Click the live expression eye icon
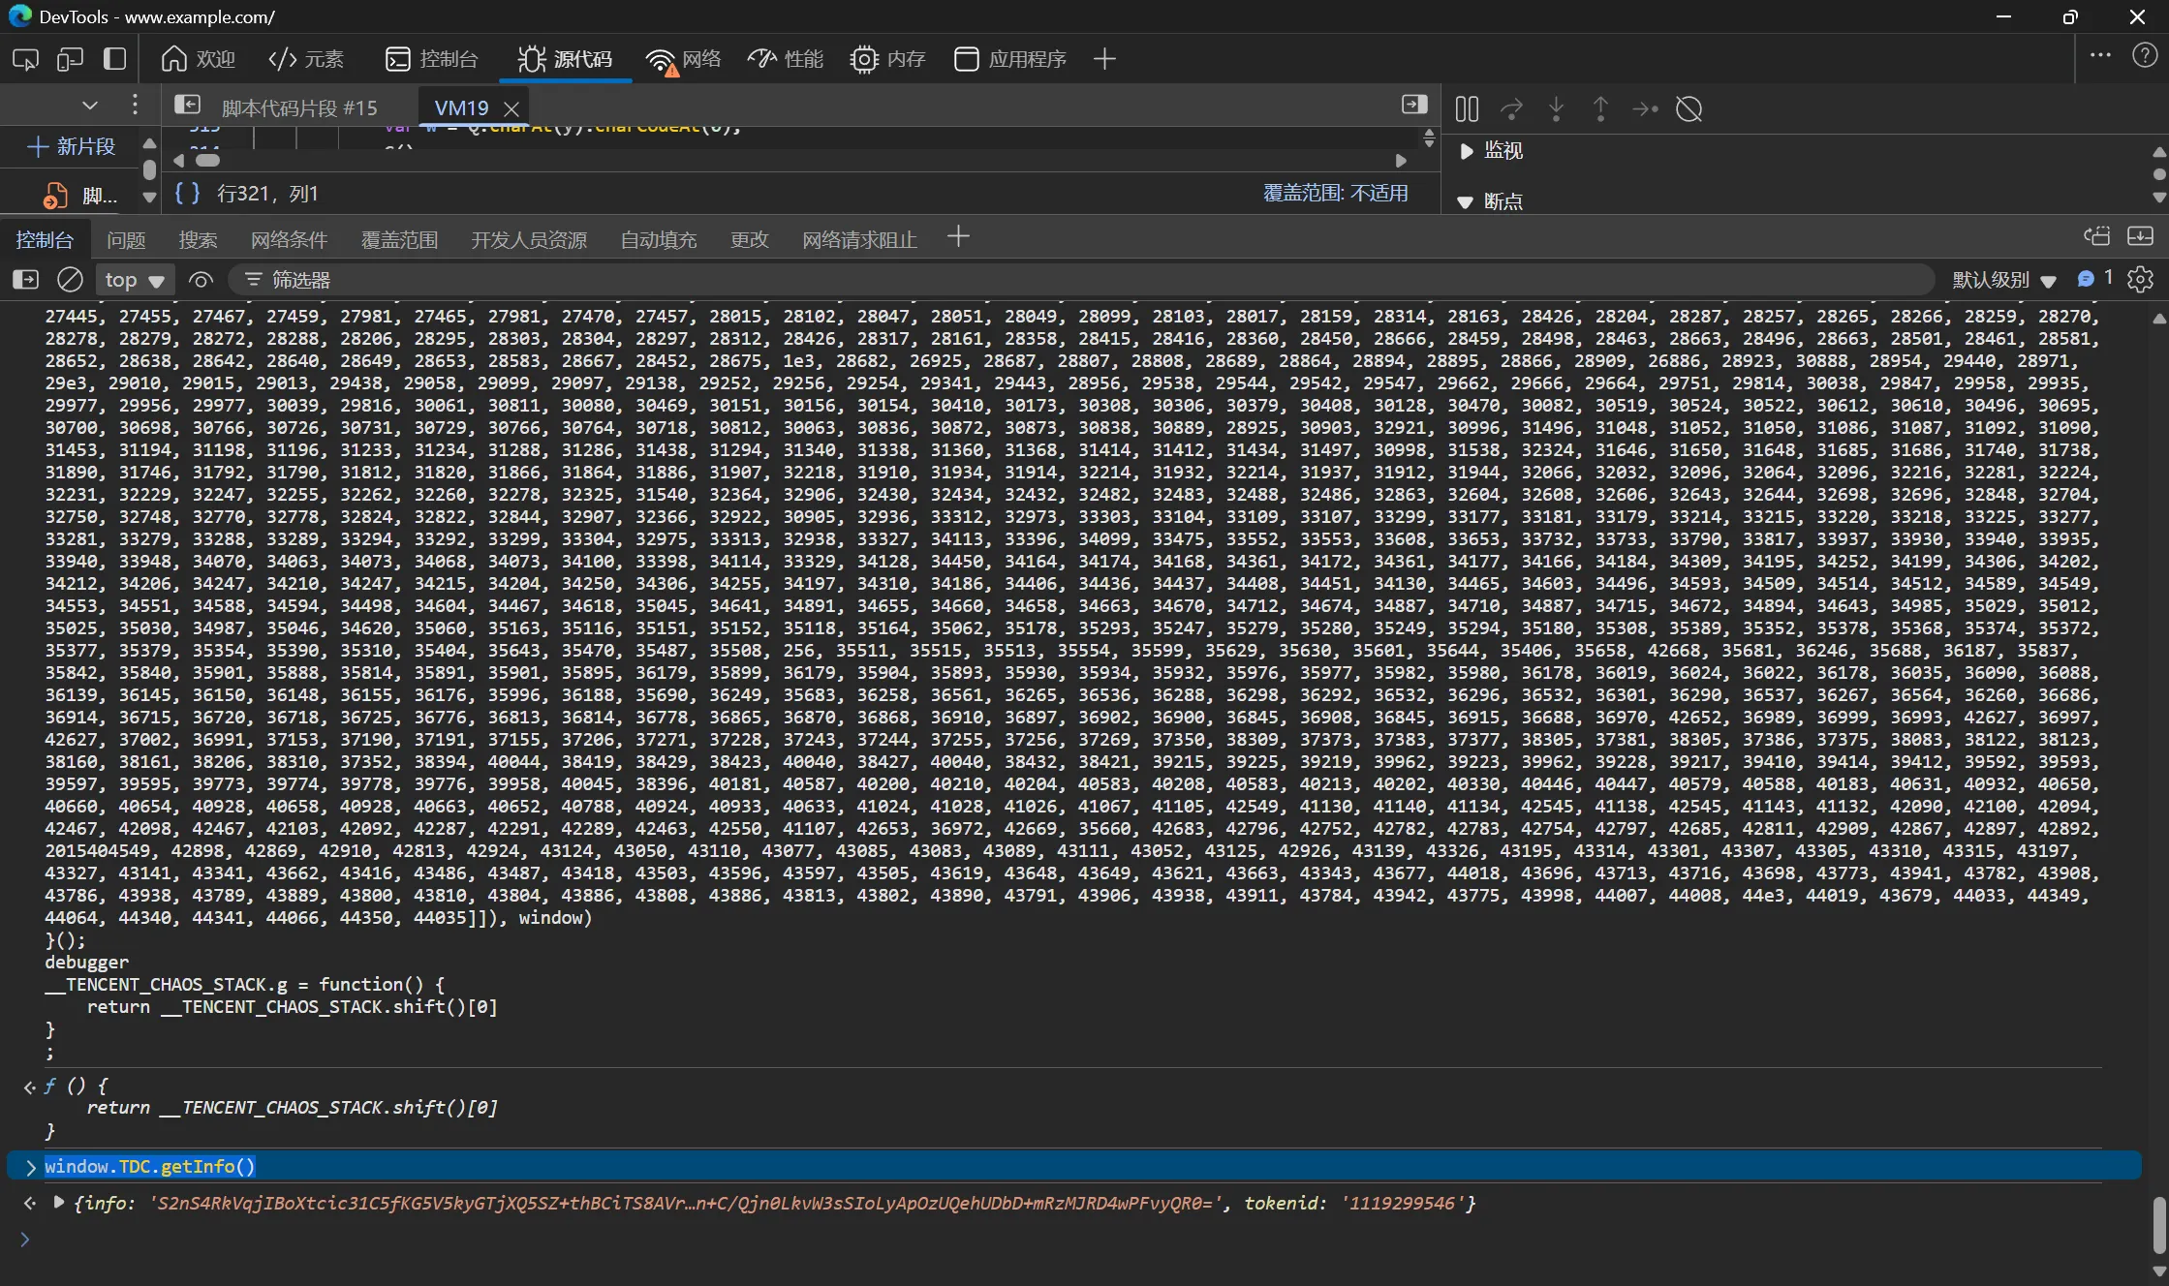 tap(201, 280)
